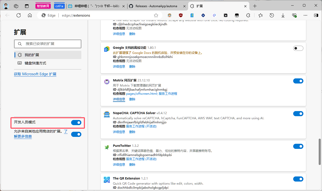Click the Motrix extension icon
Viewport: 322px width, 191px height.
click(107, 82)
